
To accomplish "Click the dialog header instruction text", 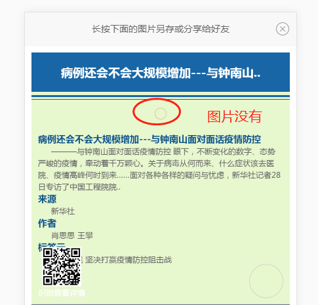I will (161, 29).
